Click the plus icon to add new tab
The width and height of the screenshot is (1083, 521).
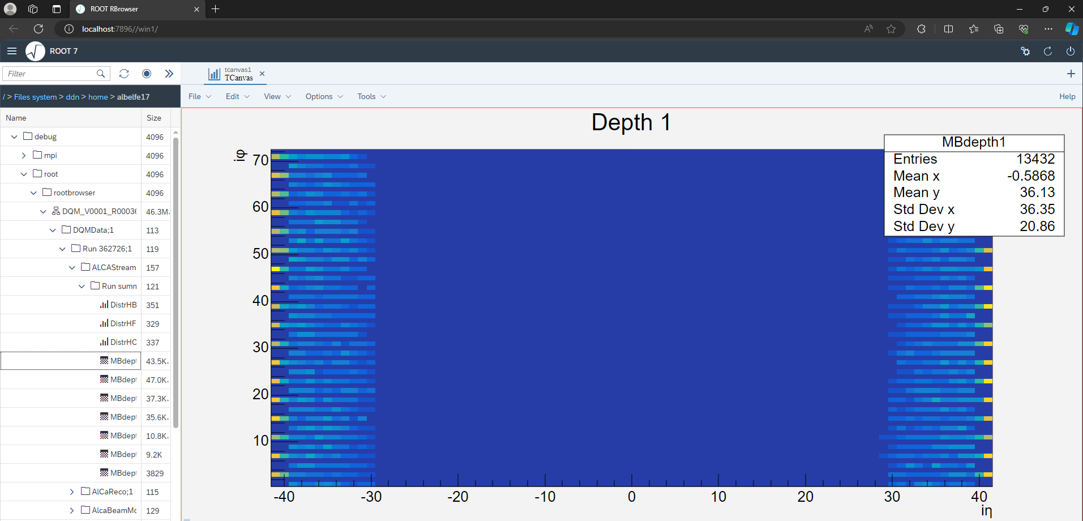pos(1071,74)
